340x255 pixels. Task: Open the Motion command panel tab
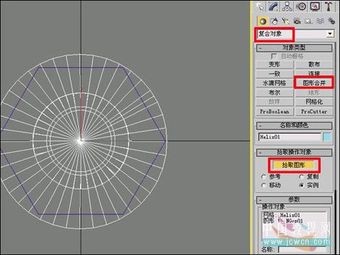(301, 7)
